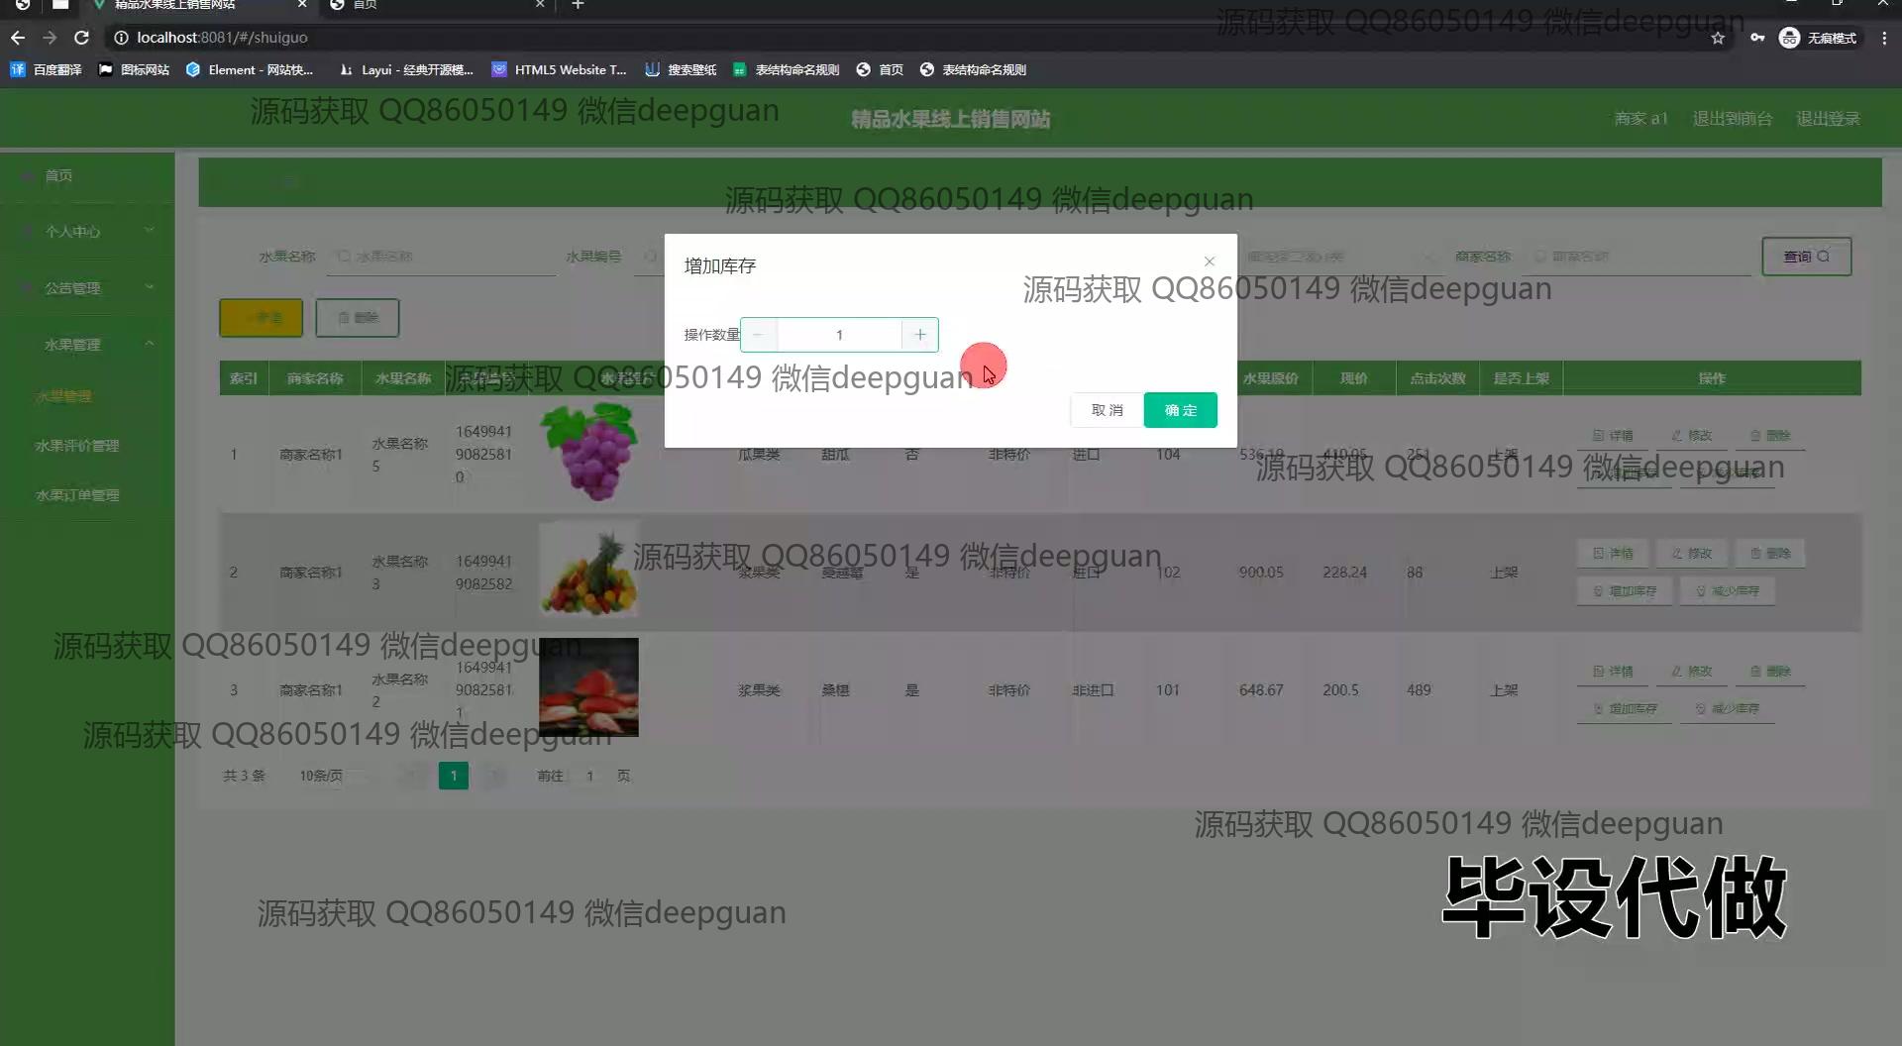Click 修改 for row 1
1902x1046 pixels.
pos(1691,436)
